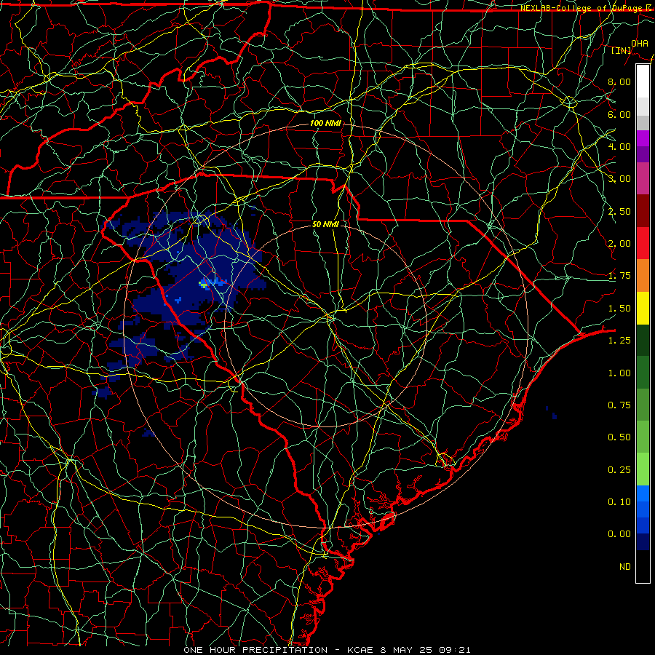Viewport: 655px width, 655px height.
Task: Click the yellow-green peak rainfall pixel on the map
Action: click(x=204, y=285)
